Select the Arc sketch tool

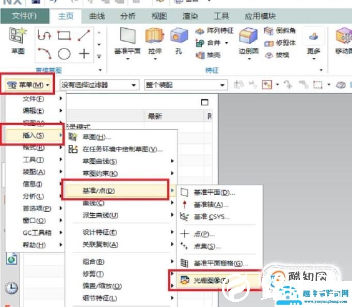tap(44, 54)
